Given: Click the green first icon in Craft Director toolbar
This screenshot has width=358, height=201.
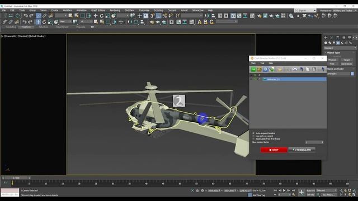Looking at the screenshot, I should tap(253, 69).
